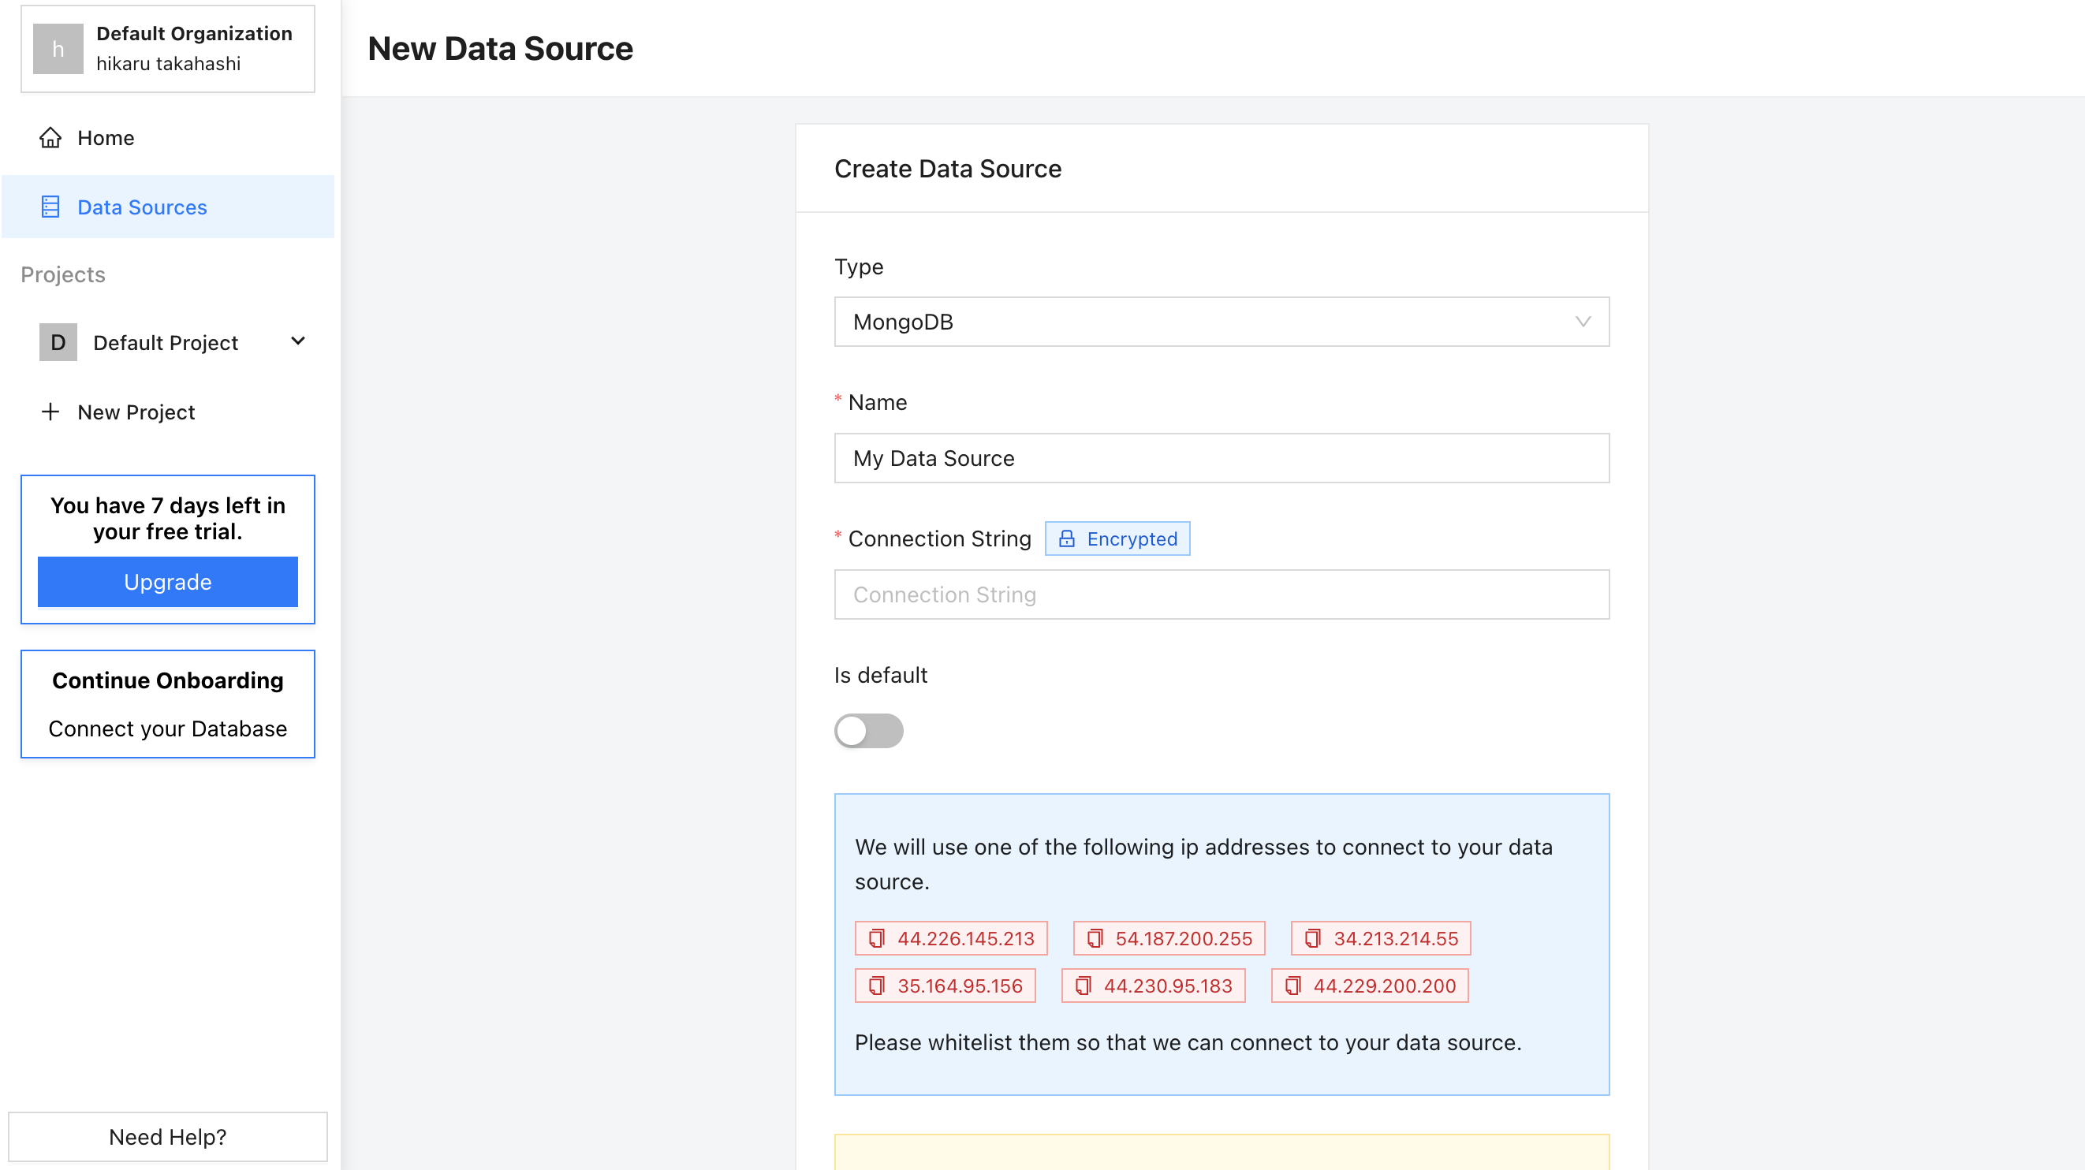The image size is (2085, 1170).
Task: Toggle the Is default switch
Action: (x=868, y=731)
